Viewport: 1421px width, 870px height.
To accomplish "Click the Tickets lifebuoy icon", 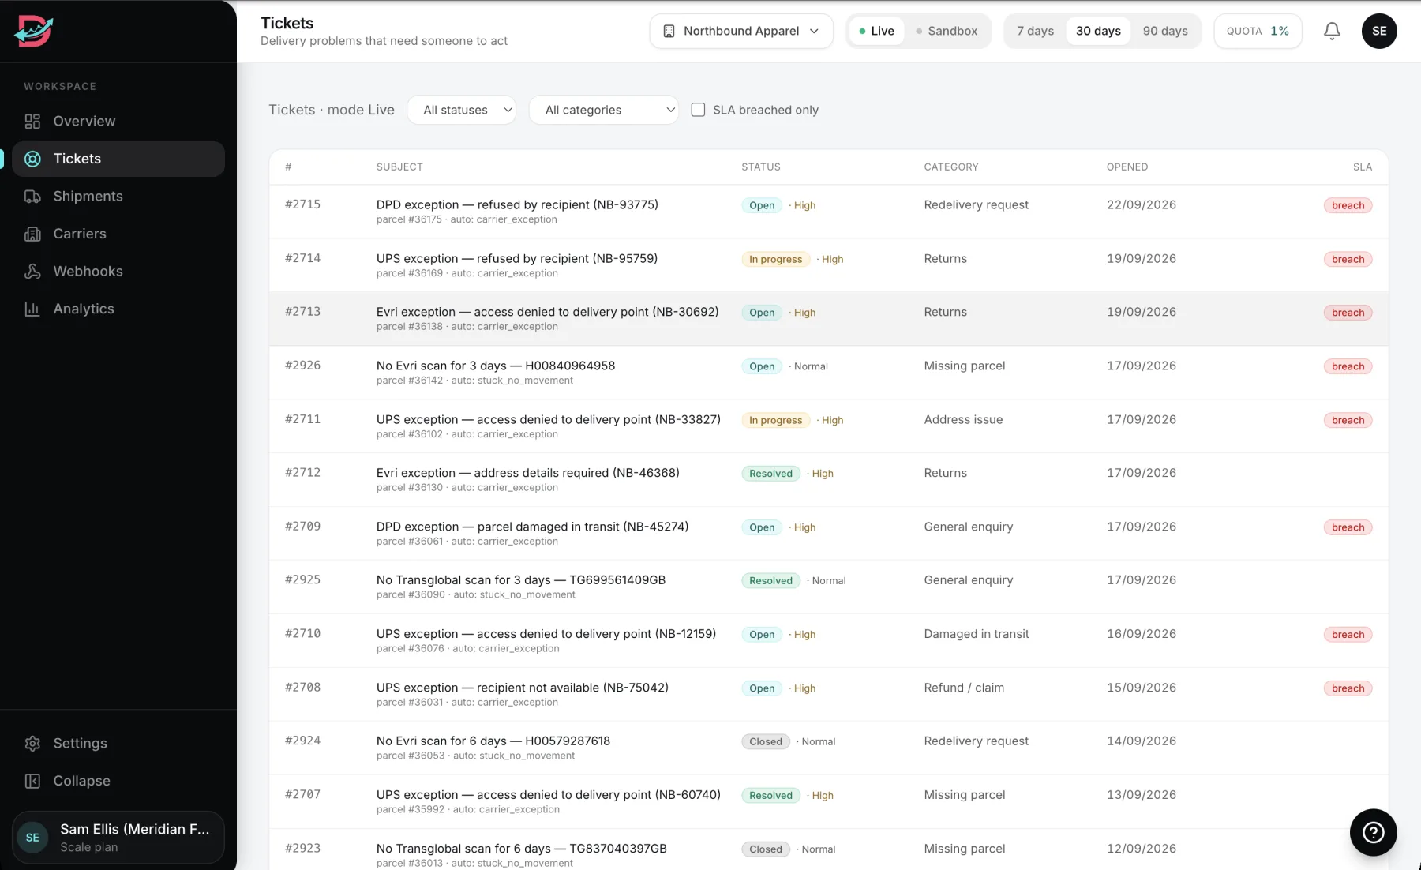I will 32,159.
